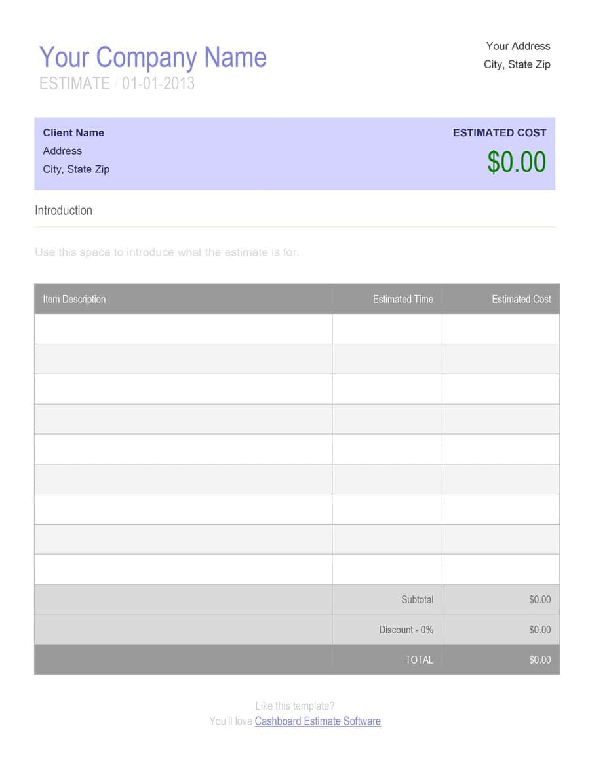Click the first empty Item Description cell

[x=183, y=329]
